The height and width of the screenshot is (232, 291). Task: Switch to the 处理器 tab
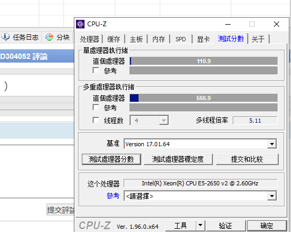[90, 39]
